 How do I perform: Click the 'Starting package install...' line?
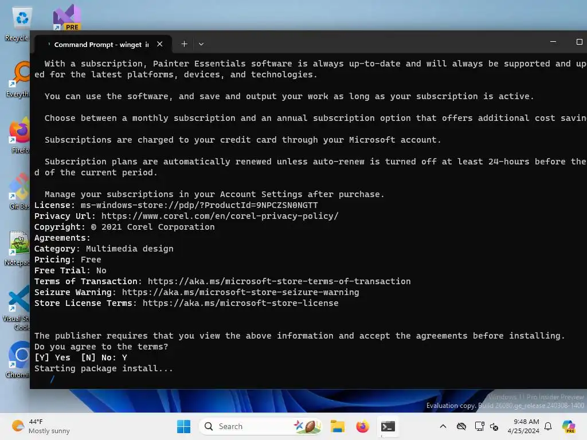point(104,368)
